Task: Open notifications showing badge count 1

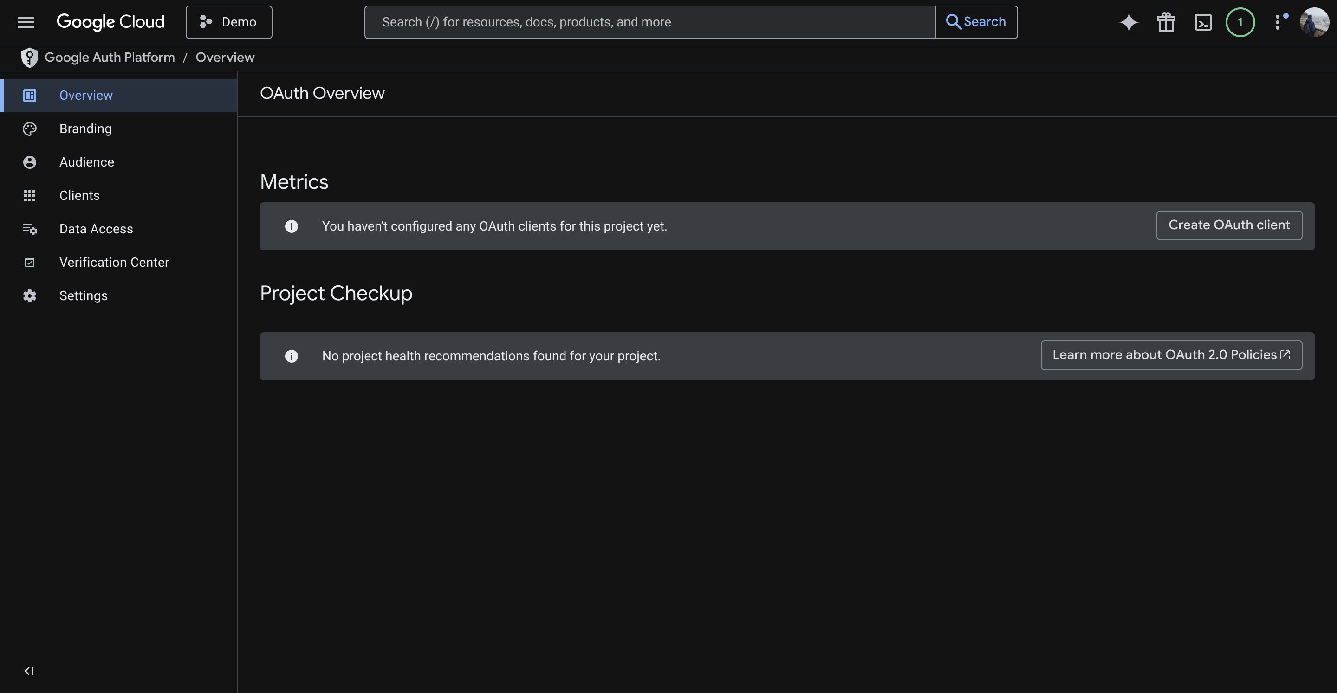Action: click(1240, 22)
